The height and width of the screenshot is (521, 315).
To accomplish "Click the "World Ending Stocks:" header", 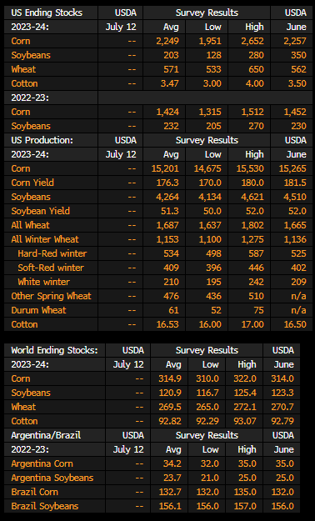I will coord(54,350).
